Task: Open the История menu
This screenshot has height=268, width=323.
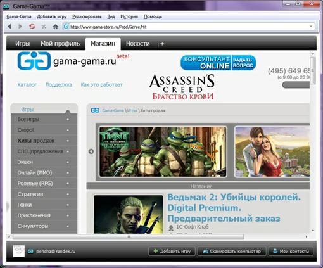Action: point(129,16)
